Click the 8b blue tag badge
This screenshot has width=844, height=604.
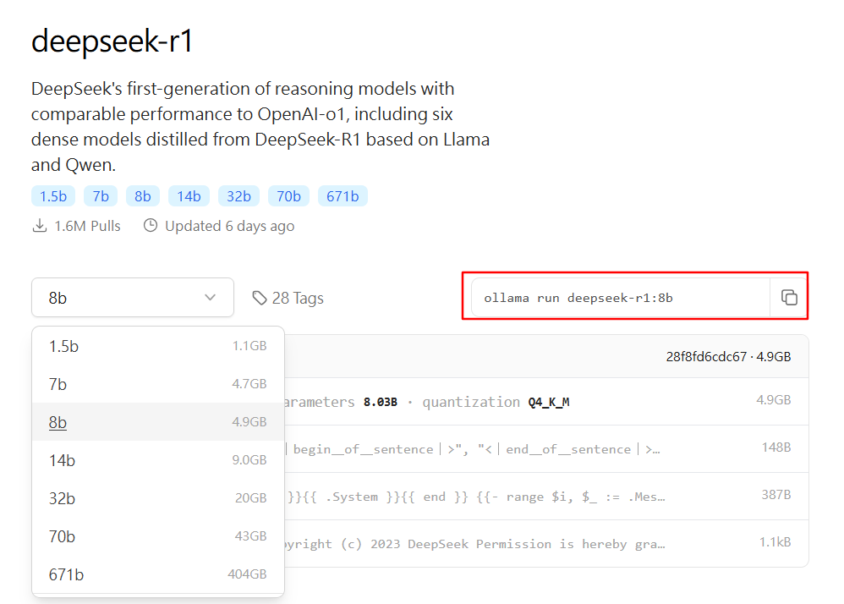click(143, 196)
